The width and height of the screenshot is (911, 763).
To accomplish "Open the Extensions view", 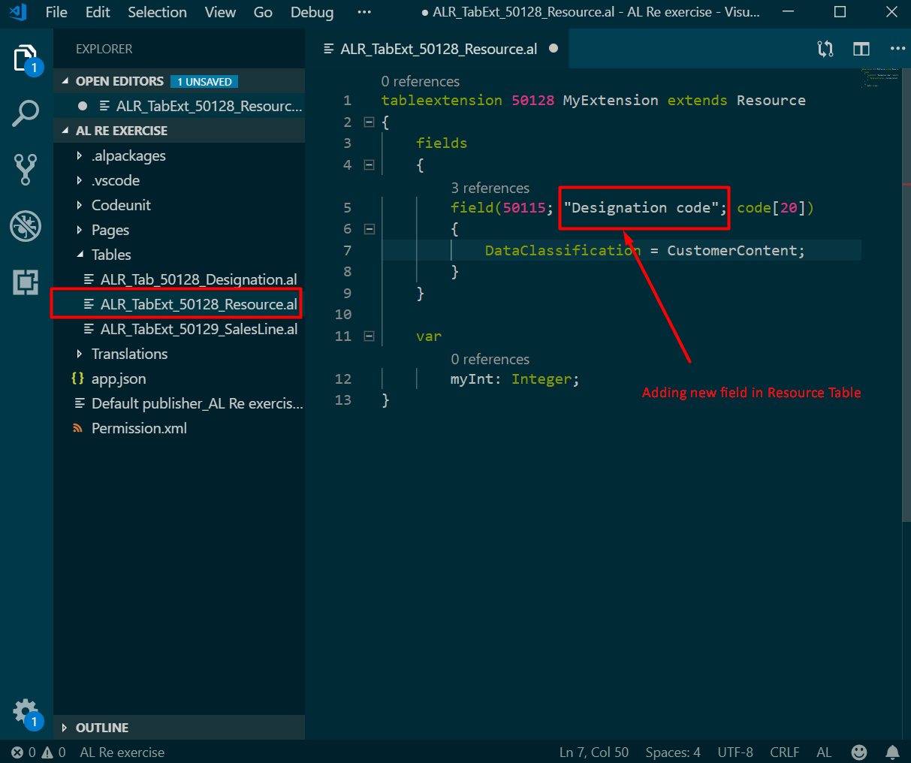I will (26, 282).
